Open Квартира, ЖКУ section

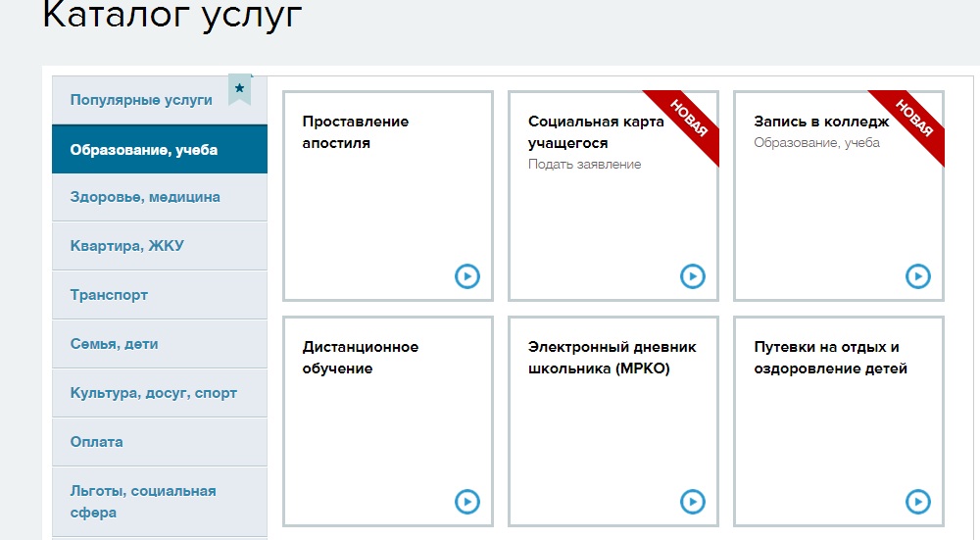pos(126,246)
